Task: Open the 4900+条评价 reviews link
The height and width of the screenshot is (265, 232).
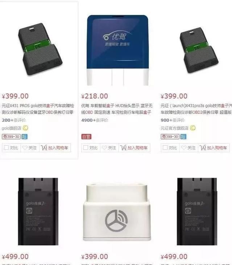Action: 95,120
